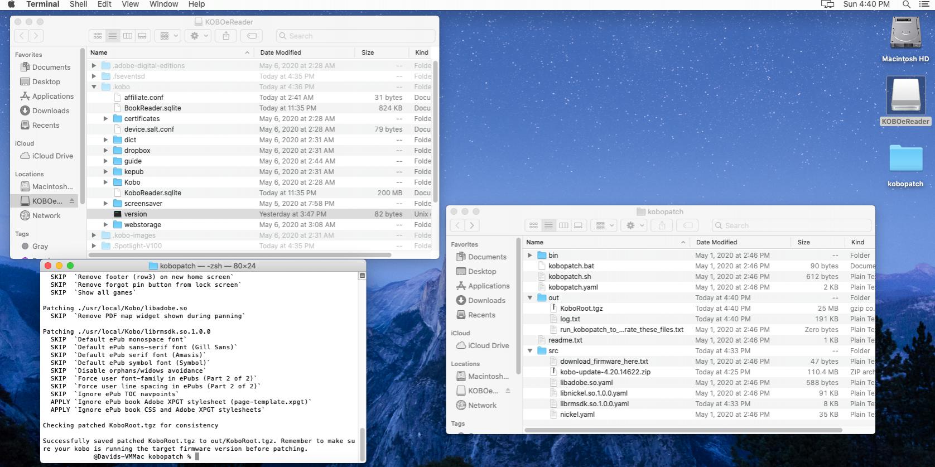
Task: Go back in kobopatch Finder window
Action: click(x=457, y=225)
